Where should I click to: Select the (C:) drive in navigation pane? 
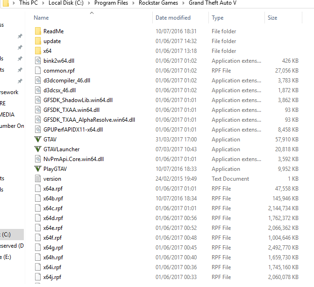pyautogui.click(x=12, y=235)
